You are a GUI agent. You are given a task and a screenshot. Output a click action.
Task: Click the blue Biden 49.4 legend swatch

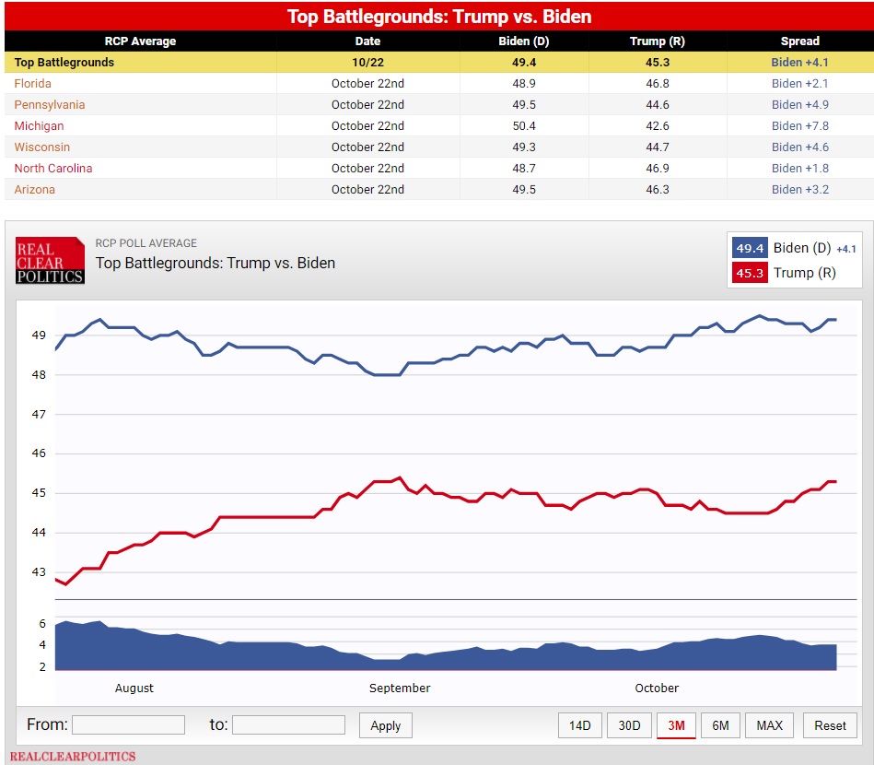pos(750,248)
